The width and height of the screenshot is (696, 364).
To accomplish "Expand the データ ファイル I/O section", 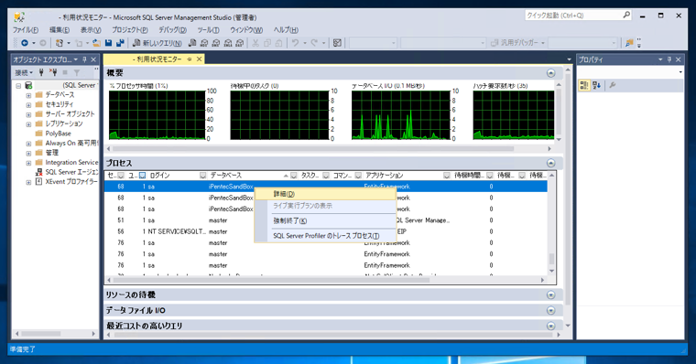I will (551, 310).
